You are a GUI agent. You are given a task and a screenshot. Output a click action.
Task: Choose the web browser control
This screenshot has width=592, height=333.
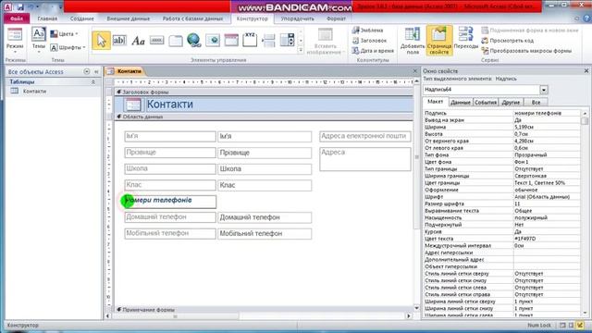tap(213, 41)
